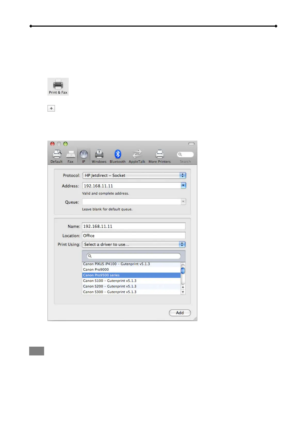The image size is (307, 435).
Task: Select Canon Pro9500 series driver
Action: click(131, 275)
